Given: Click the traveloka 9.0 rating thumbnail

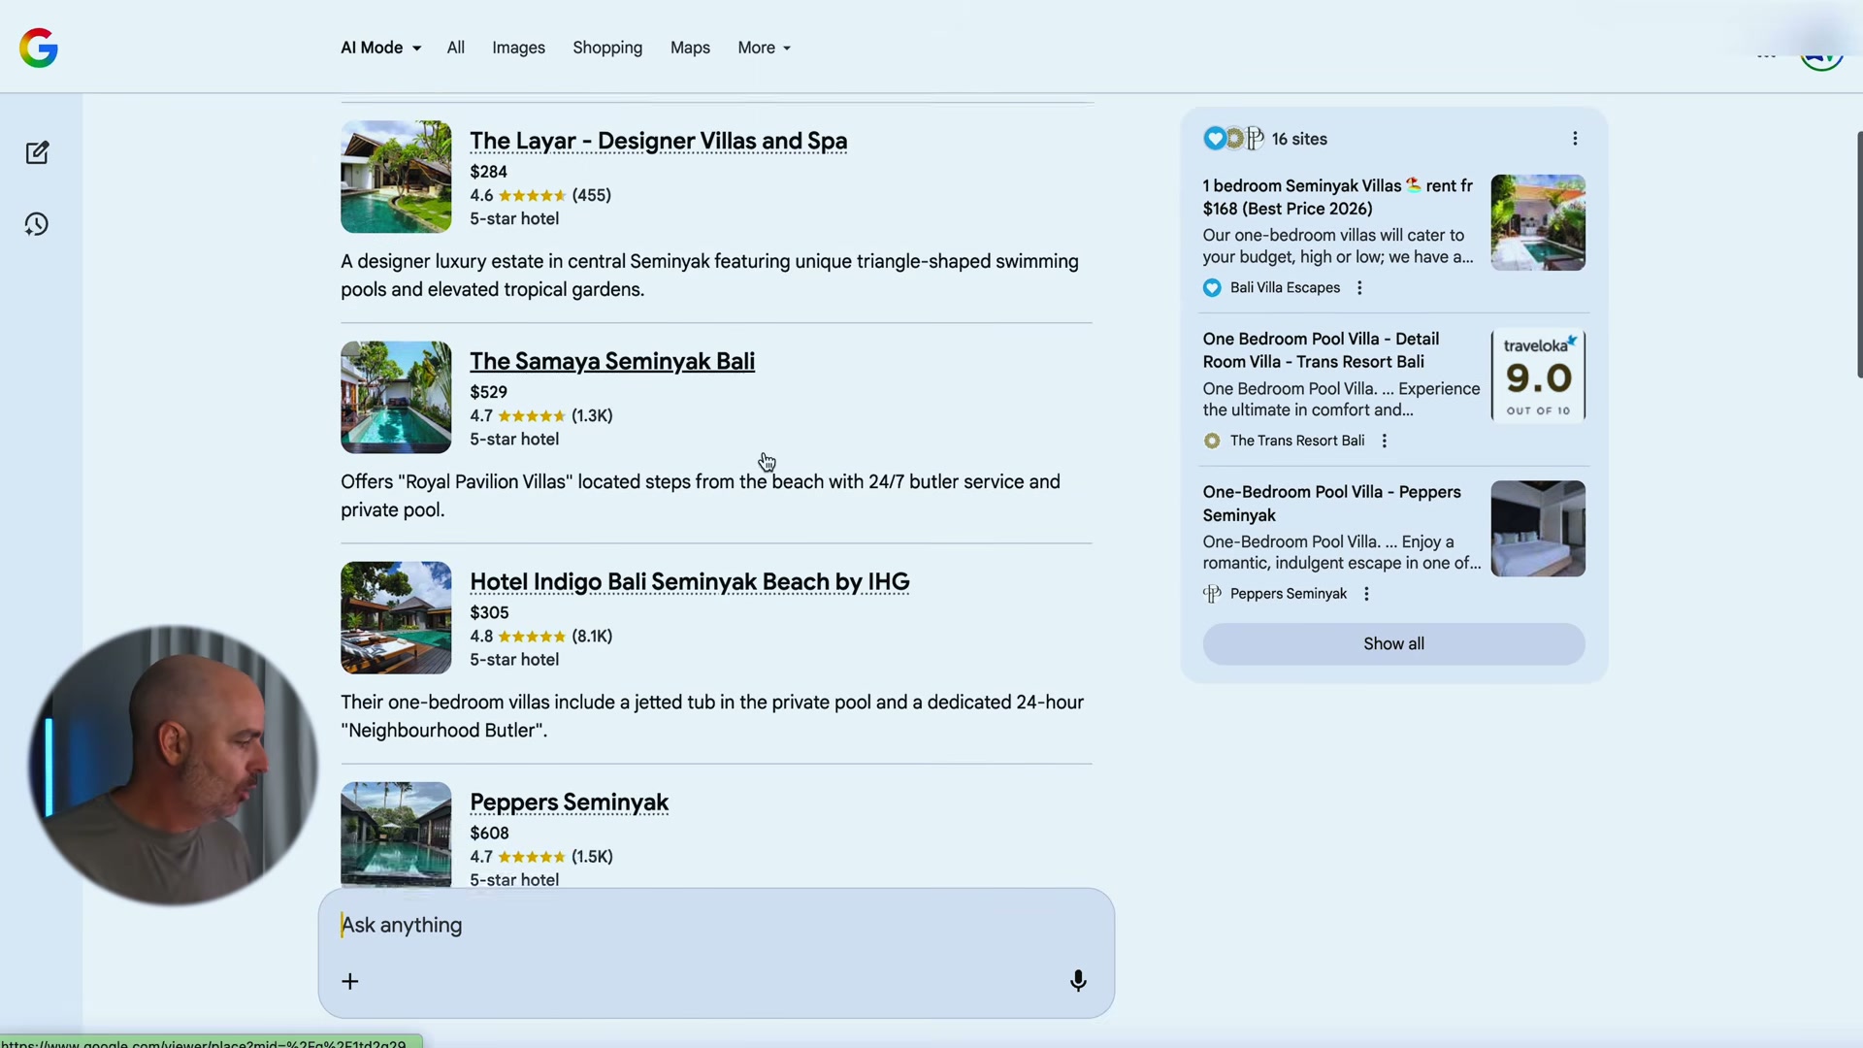Looking at the screenshot, I should [x=1538, y=376].
